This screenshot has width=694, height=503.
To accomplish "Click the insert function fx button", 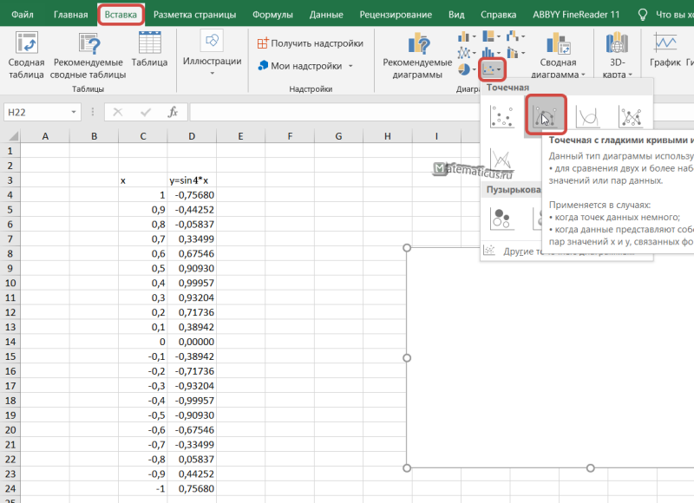I will point(173,113).
